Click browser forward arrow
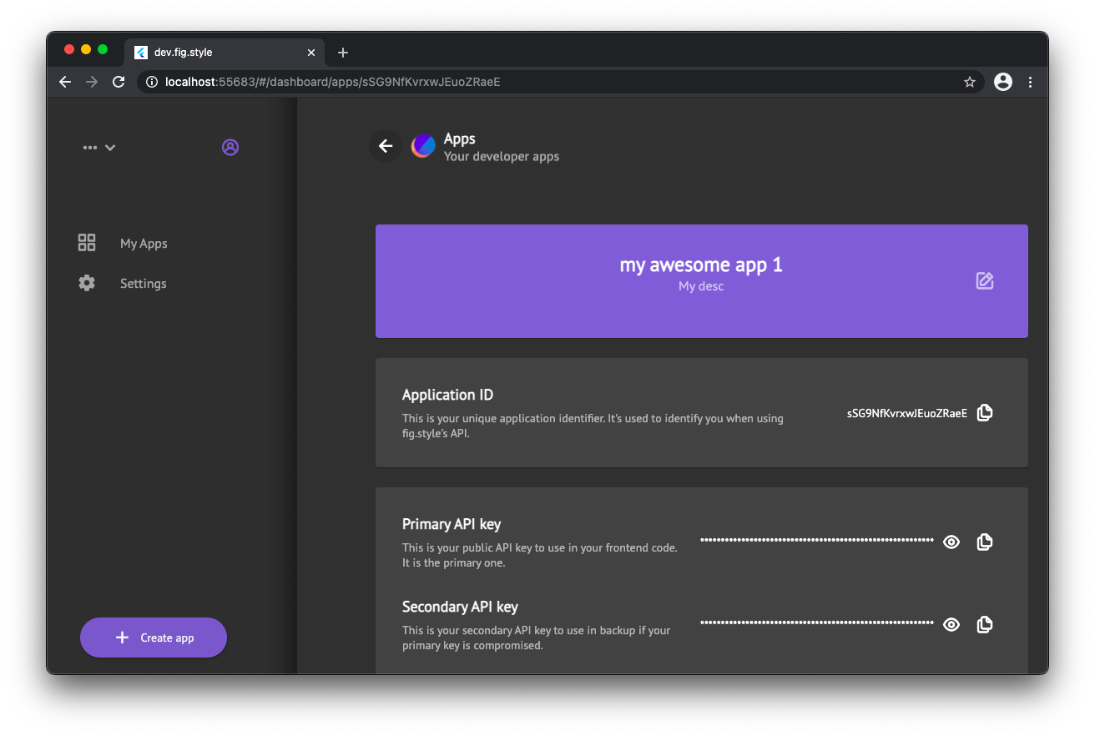 coord(92,82)
